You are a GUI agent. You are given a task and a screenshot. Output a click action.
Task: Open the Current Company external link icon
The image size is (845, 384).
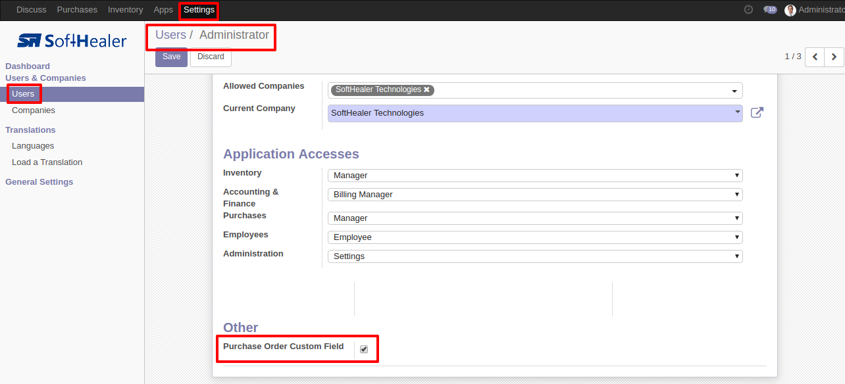(757, 113)
